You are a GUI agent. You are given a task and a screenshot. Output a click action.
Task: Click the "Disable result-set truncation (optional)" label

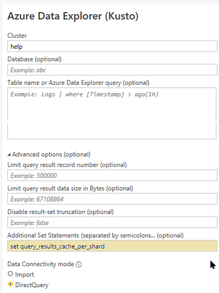tap(61, 212)
